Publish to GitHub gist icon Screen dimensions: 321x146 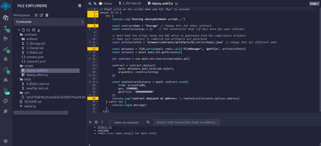[33, 30]
